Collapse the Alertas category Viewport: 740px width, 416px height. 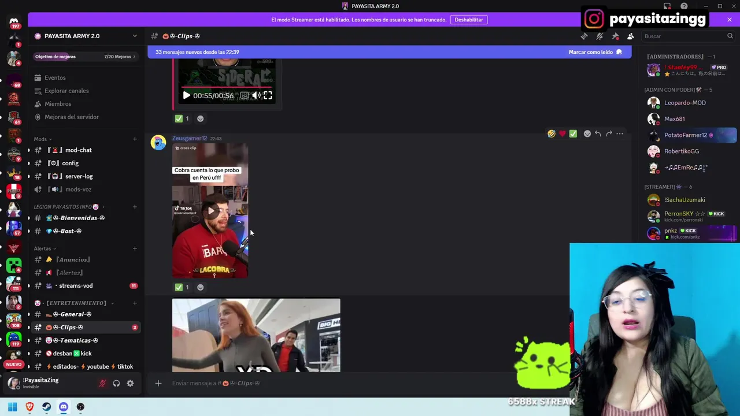pyautogui.click(x=45, y=248)
